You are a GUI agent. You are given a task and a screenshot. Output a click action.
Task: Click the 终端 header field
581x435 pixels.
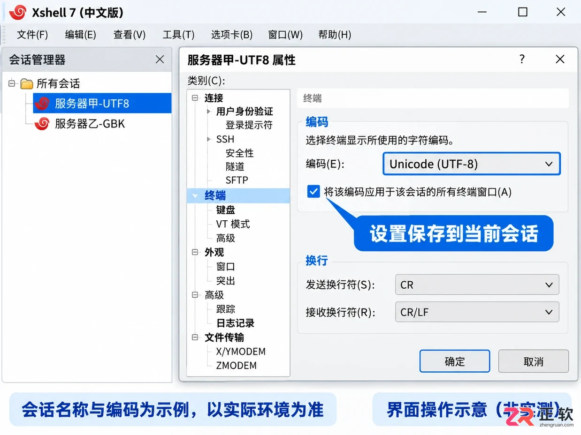tap(433, 98)
